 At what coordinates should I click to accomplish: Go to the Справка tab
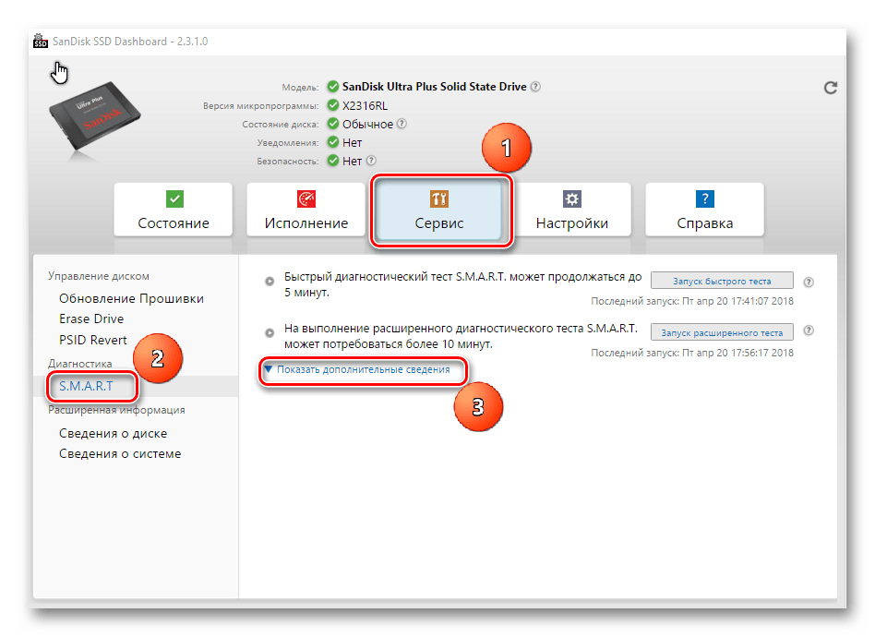705,210
